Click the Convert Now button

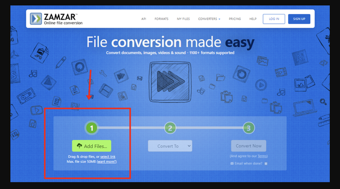[x=249, y=146]
